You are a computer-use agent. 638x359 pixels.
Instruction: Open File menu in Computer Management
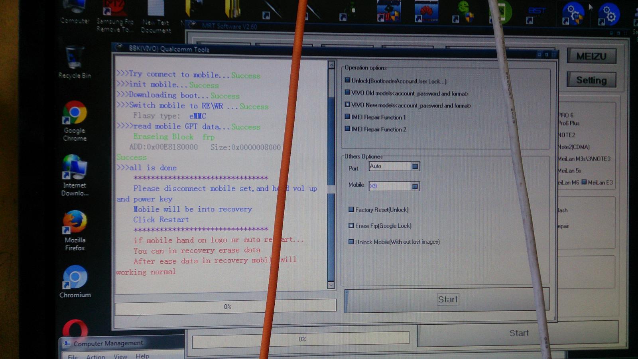click(x=73, y=356)
